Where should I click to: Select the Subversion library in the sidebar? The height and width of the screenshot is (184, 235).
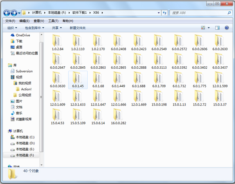[24, 71]
